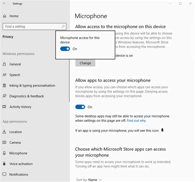The image size is (195, 182).
Task: Click the Microphone page title
Action: coord(91,16)
